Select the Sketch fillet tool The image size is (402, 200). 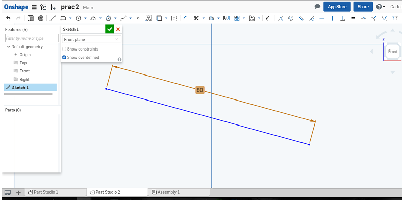click(x=186, y=18)
